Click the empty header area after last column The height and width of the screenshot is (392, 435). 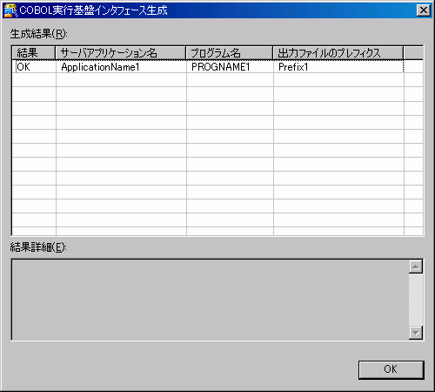click(413, 53)
